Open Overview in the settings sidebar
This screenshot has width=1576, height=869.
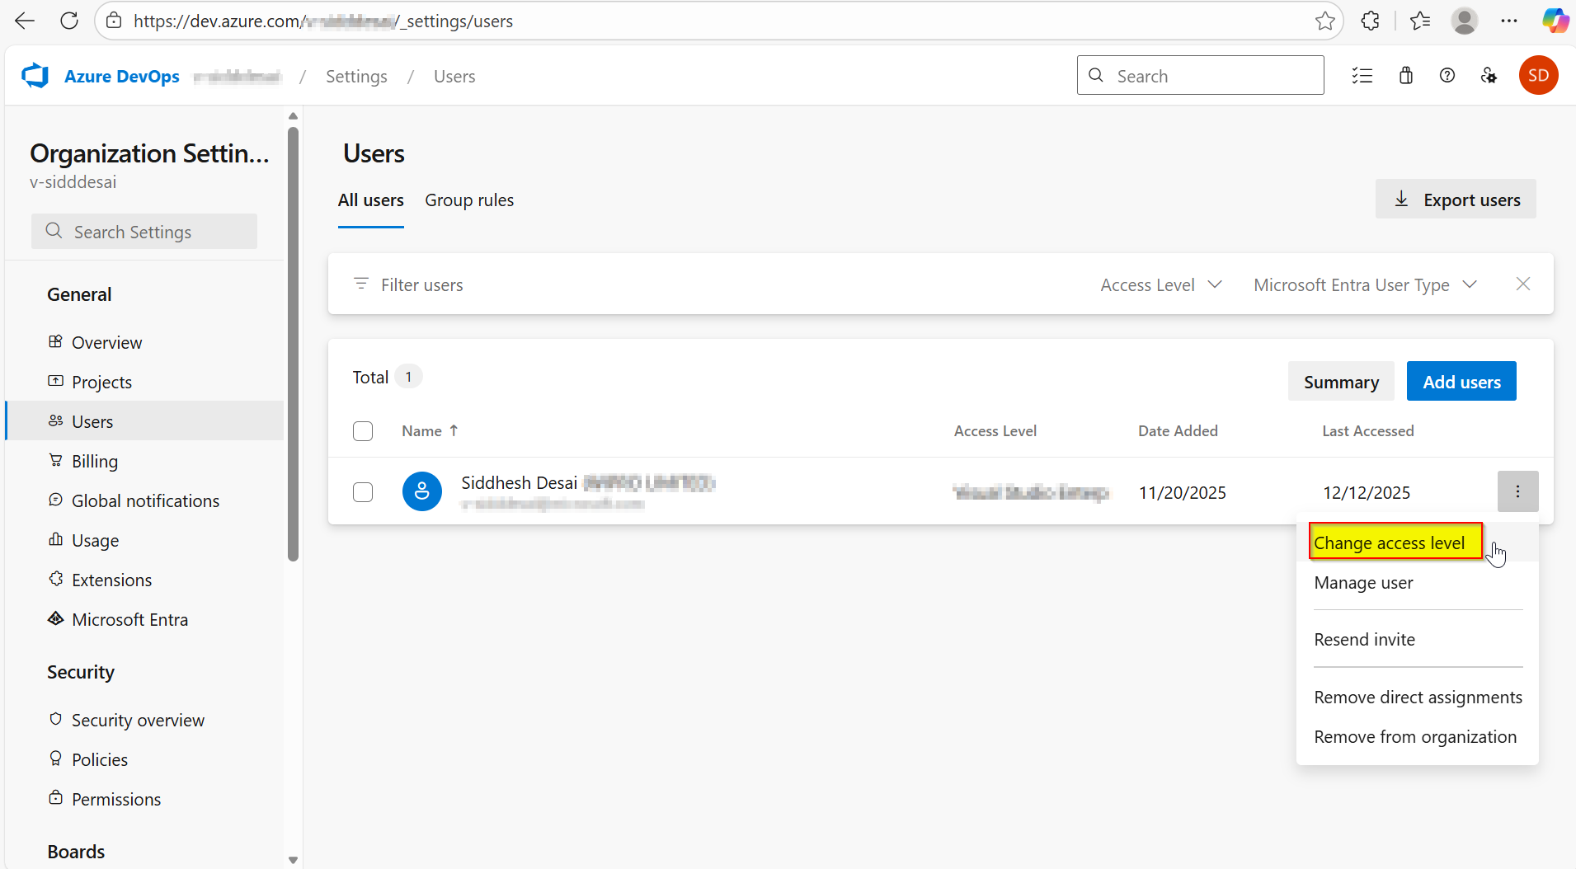[145, 342]
